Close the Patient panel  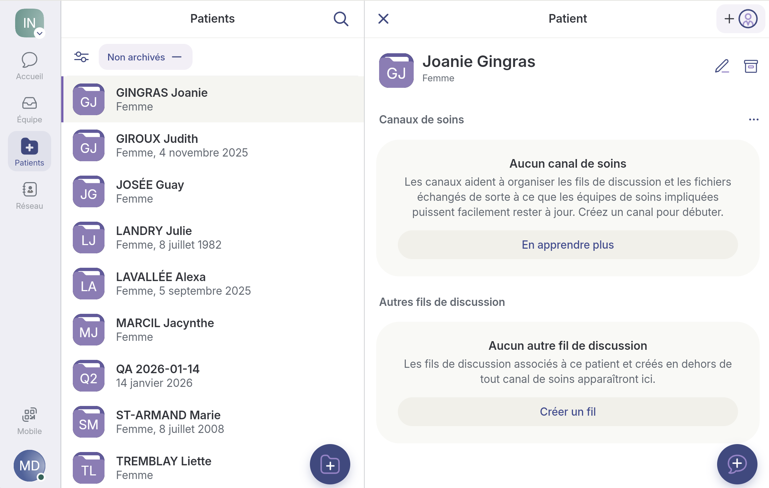383,19
